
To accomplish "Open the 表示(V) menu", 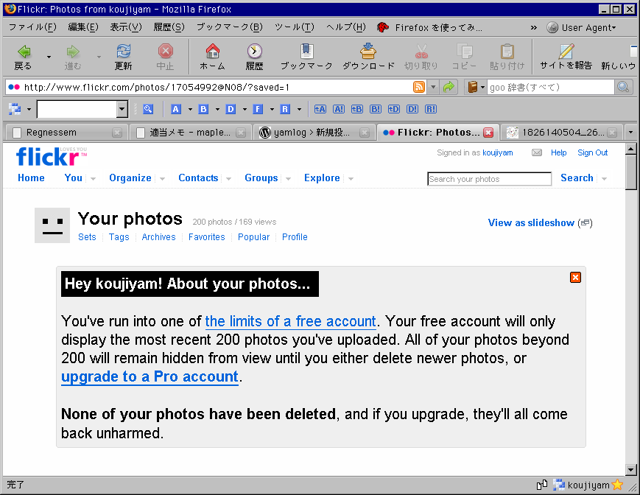I will [x=126, y=27].
